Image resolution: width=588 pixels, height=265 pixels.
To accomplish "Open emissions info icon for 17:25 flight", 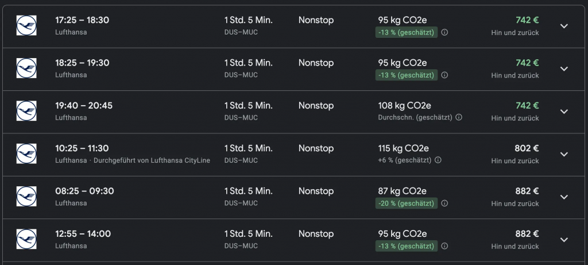I will (444, 33).
